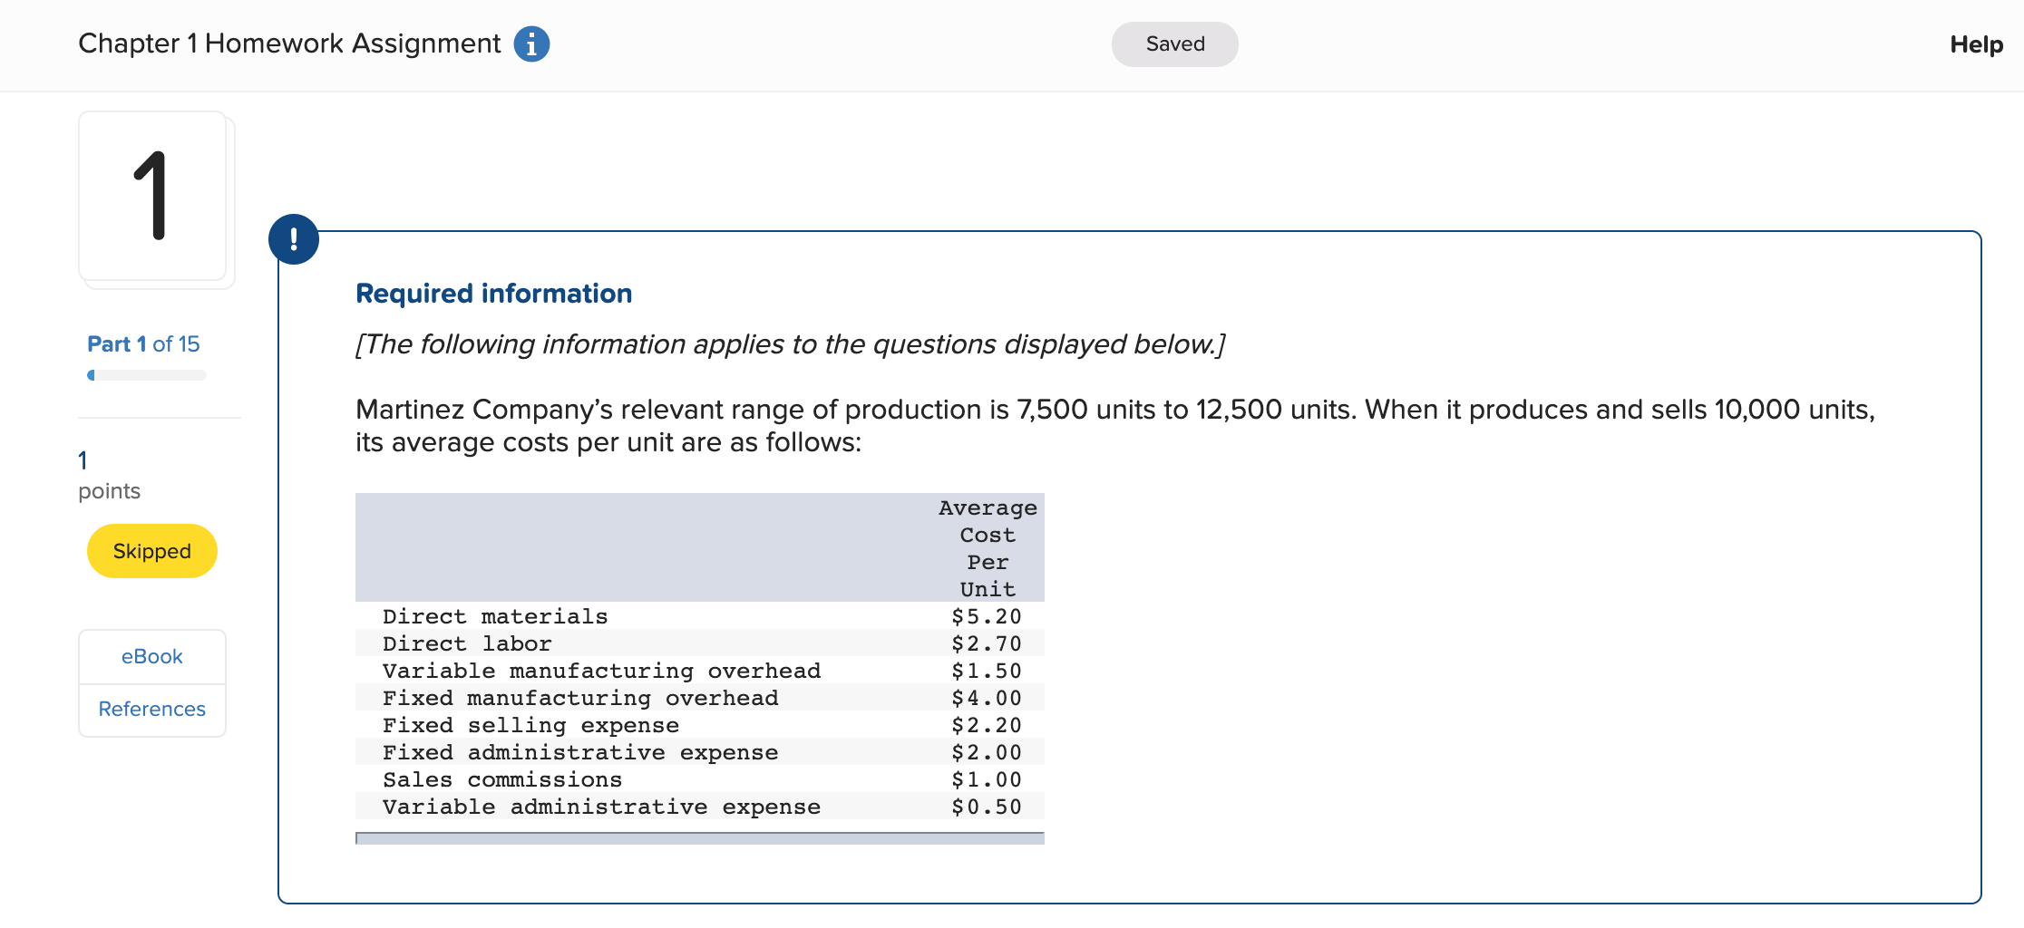Image resolution: width=2024 pixels, height=928 pixels.
Task: Click the Average Cost Per Unit header
Action: pos(988,548)
